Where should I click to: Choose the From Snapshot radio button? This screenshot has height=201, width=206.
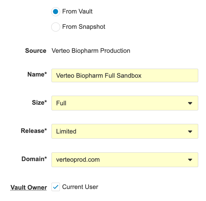56,27
